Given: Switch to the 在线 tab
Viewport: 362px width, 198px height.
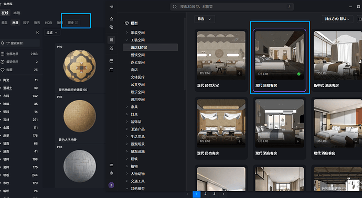Looking at the screenshot, I should click(5, 13).
